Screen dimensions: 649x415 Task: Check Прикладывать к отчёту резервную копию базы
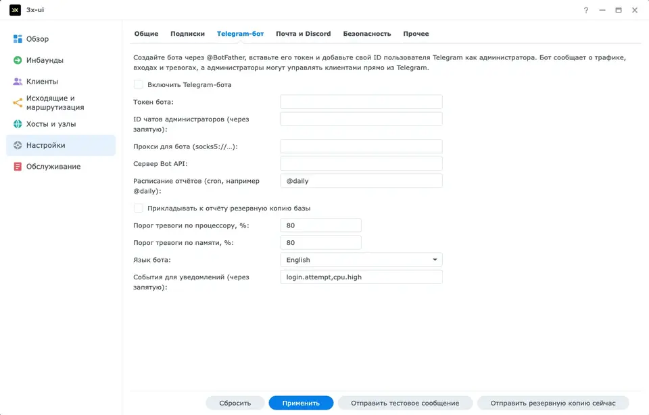tap(138, 209)
